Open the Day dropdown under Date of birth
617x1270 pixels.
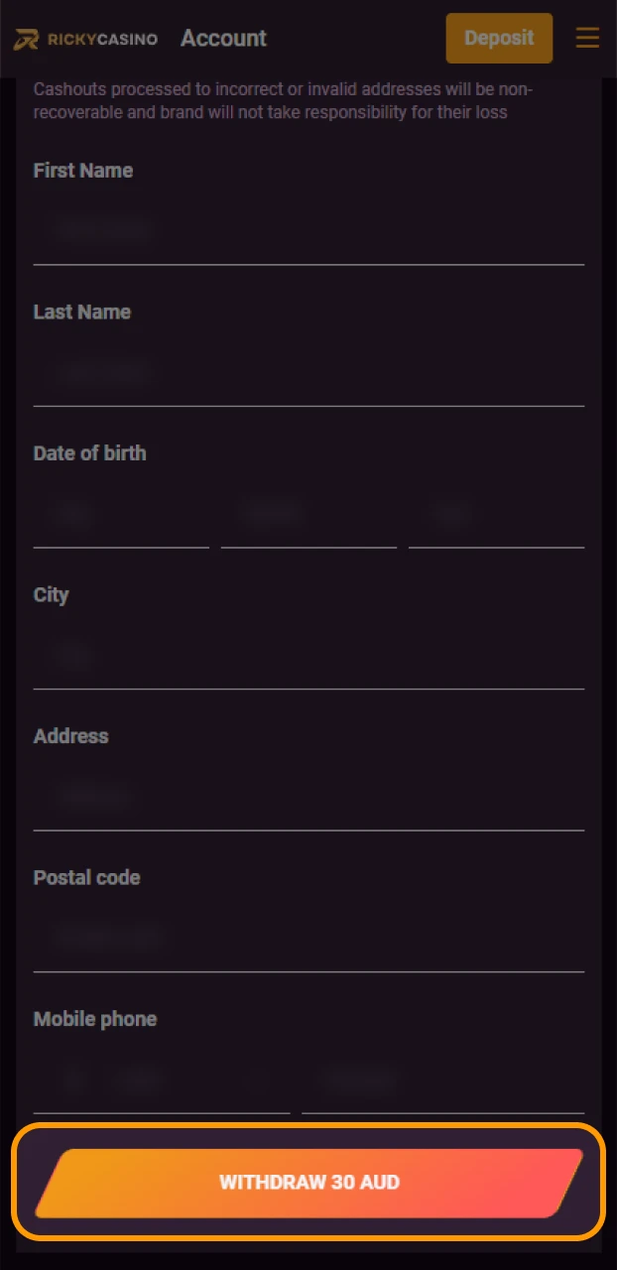[119, 514]
